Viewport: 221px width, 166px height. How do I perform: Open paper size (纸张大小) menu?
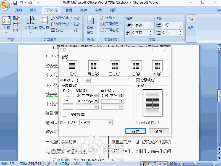62,24
